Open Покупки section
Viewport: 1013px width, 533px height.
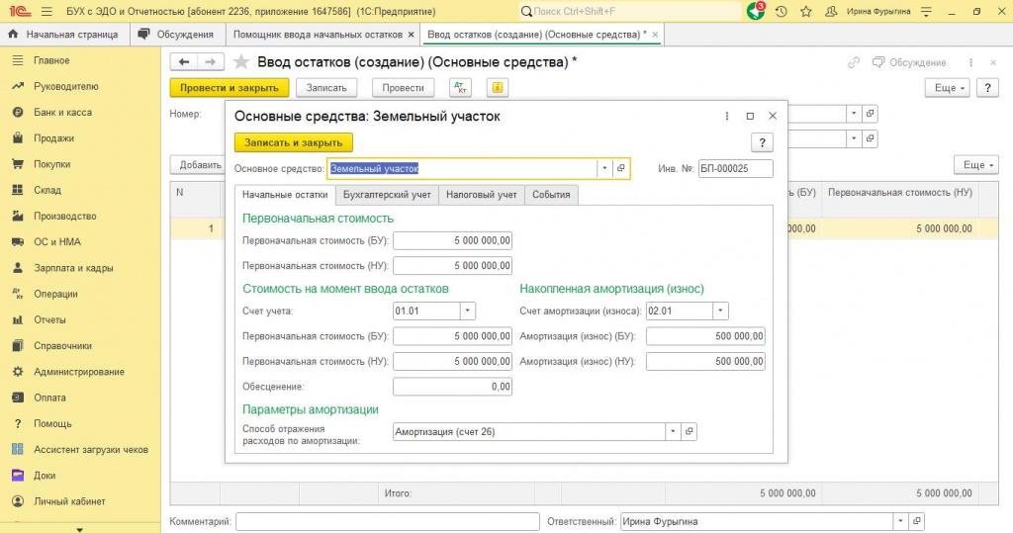click(52, 164)
